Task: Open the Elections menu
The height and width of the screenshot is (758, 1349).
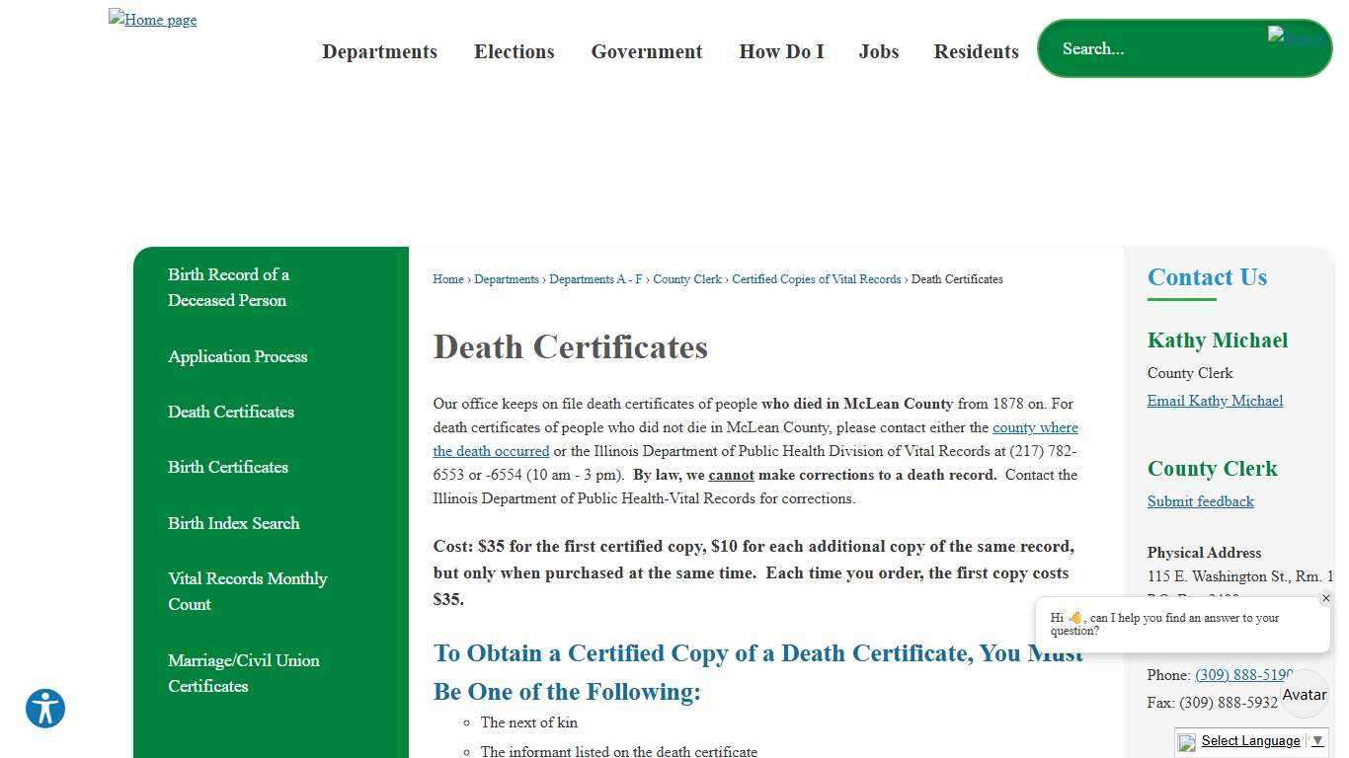Action: pos(514,51)
